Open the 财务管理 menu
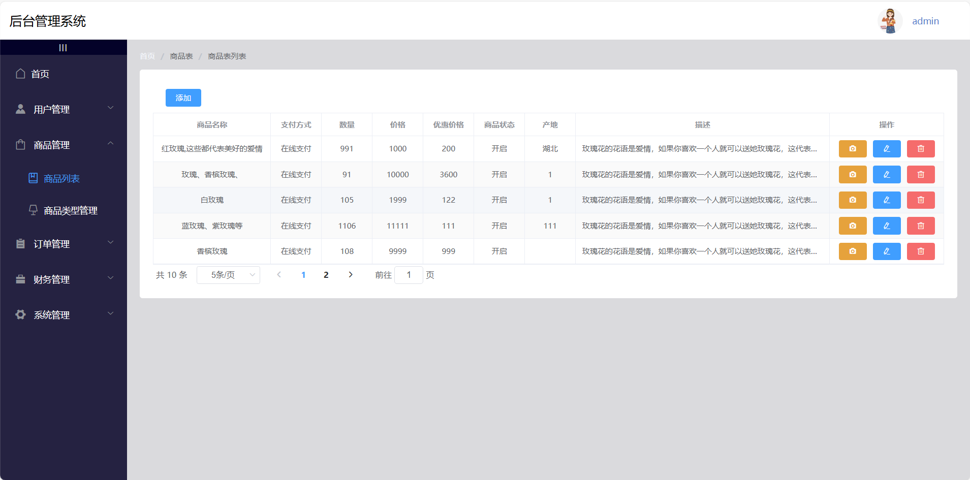The width and height of the screenshot is (970, 480). 64,279
